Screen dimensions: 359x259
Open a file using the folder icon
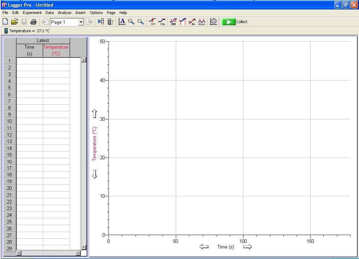14,22
